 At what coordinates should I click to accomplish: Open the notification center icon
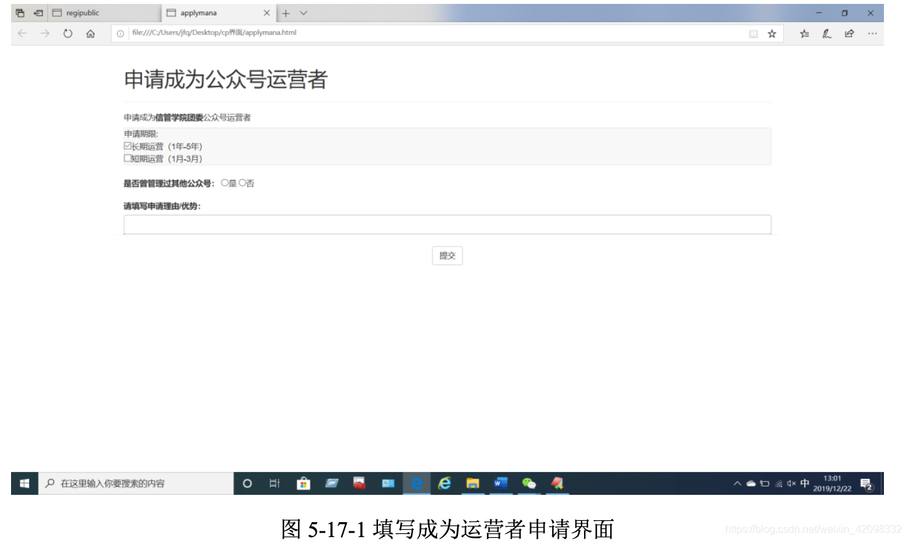click(x=866, y=483)
